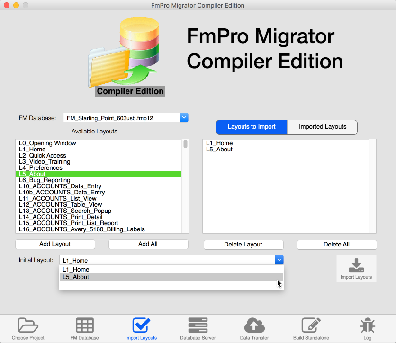
Task: Open the Build Standalone pencil icon
Action: (x=311, y=325)
